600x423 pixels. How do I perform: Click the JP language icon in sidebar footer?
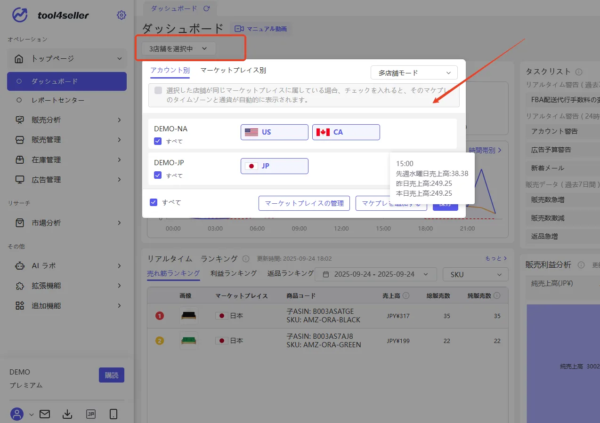(x=91, y=414)
